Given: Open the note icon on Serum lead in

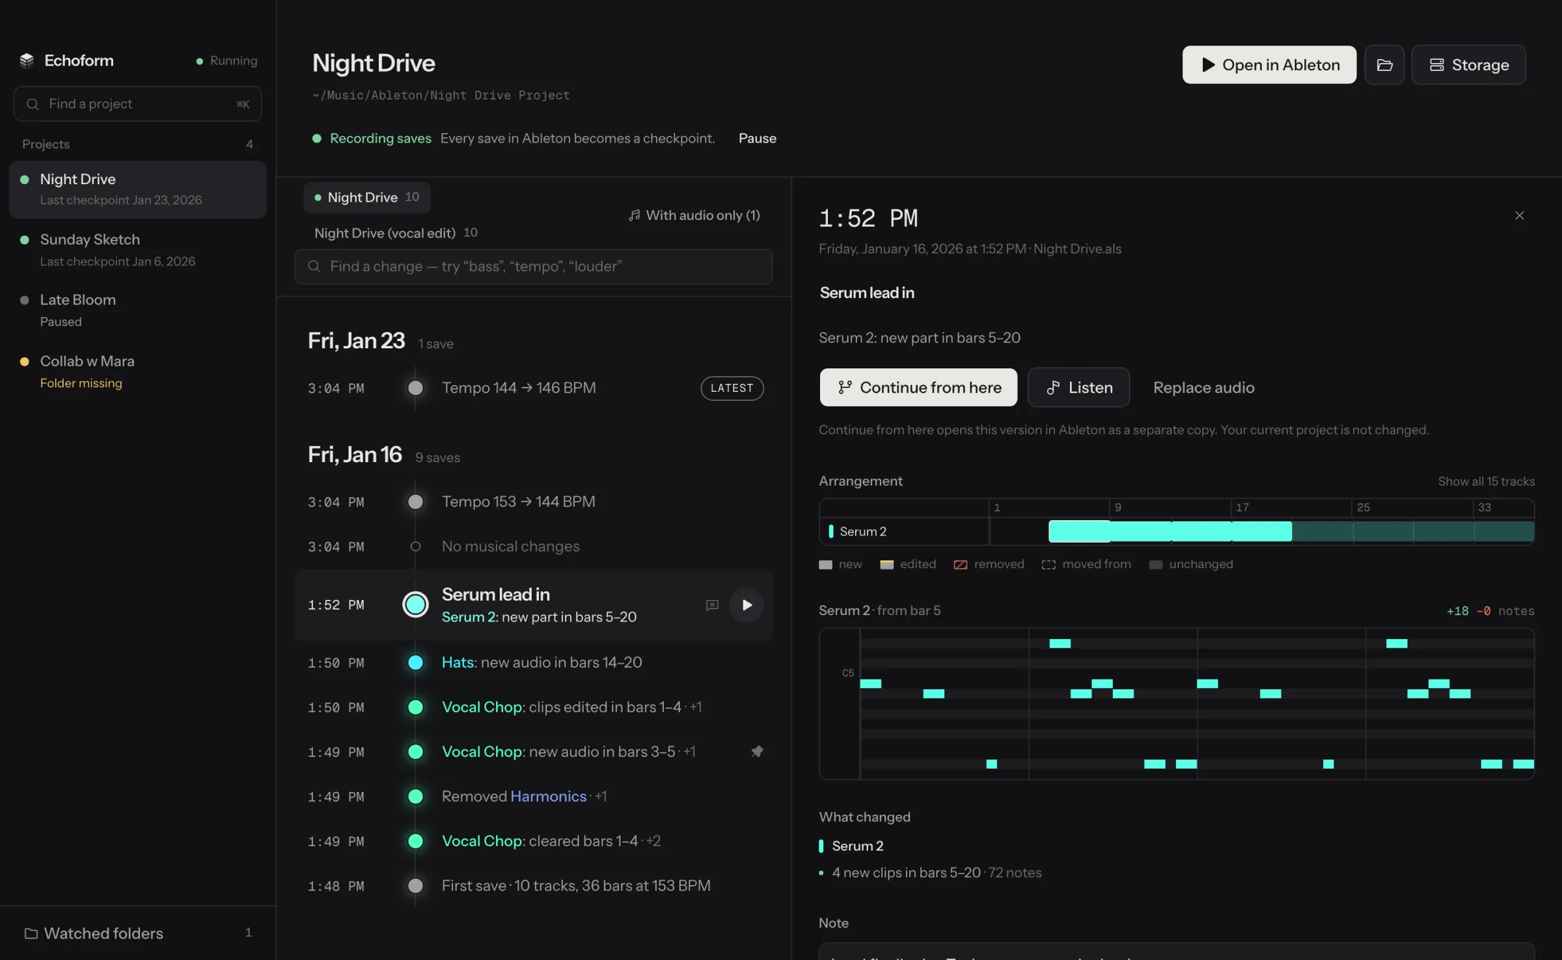Looking at the screenshot, I should coord(712,605).
